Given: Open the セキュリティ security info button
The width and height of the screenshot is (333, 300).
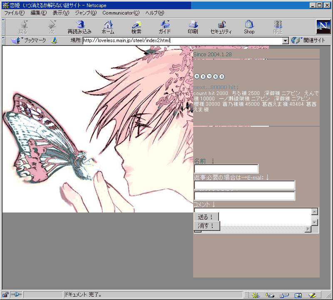Looking at the screenshot, I should pos(221,27).
